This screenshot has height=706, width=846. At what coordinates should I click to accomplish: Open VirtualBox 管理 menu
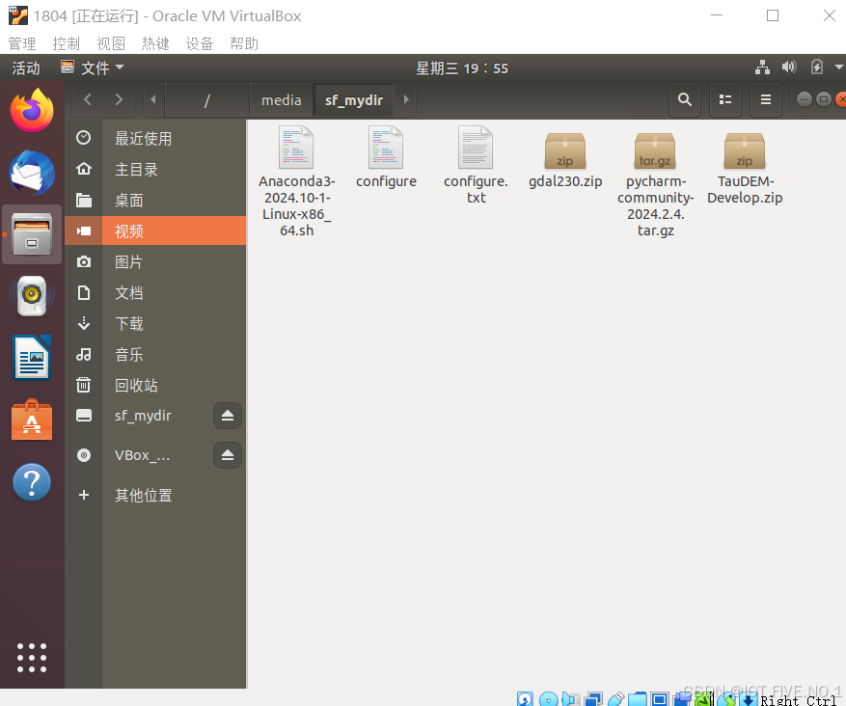22,43
